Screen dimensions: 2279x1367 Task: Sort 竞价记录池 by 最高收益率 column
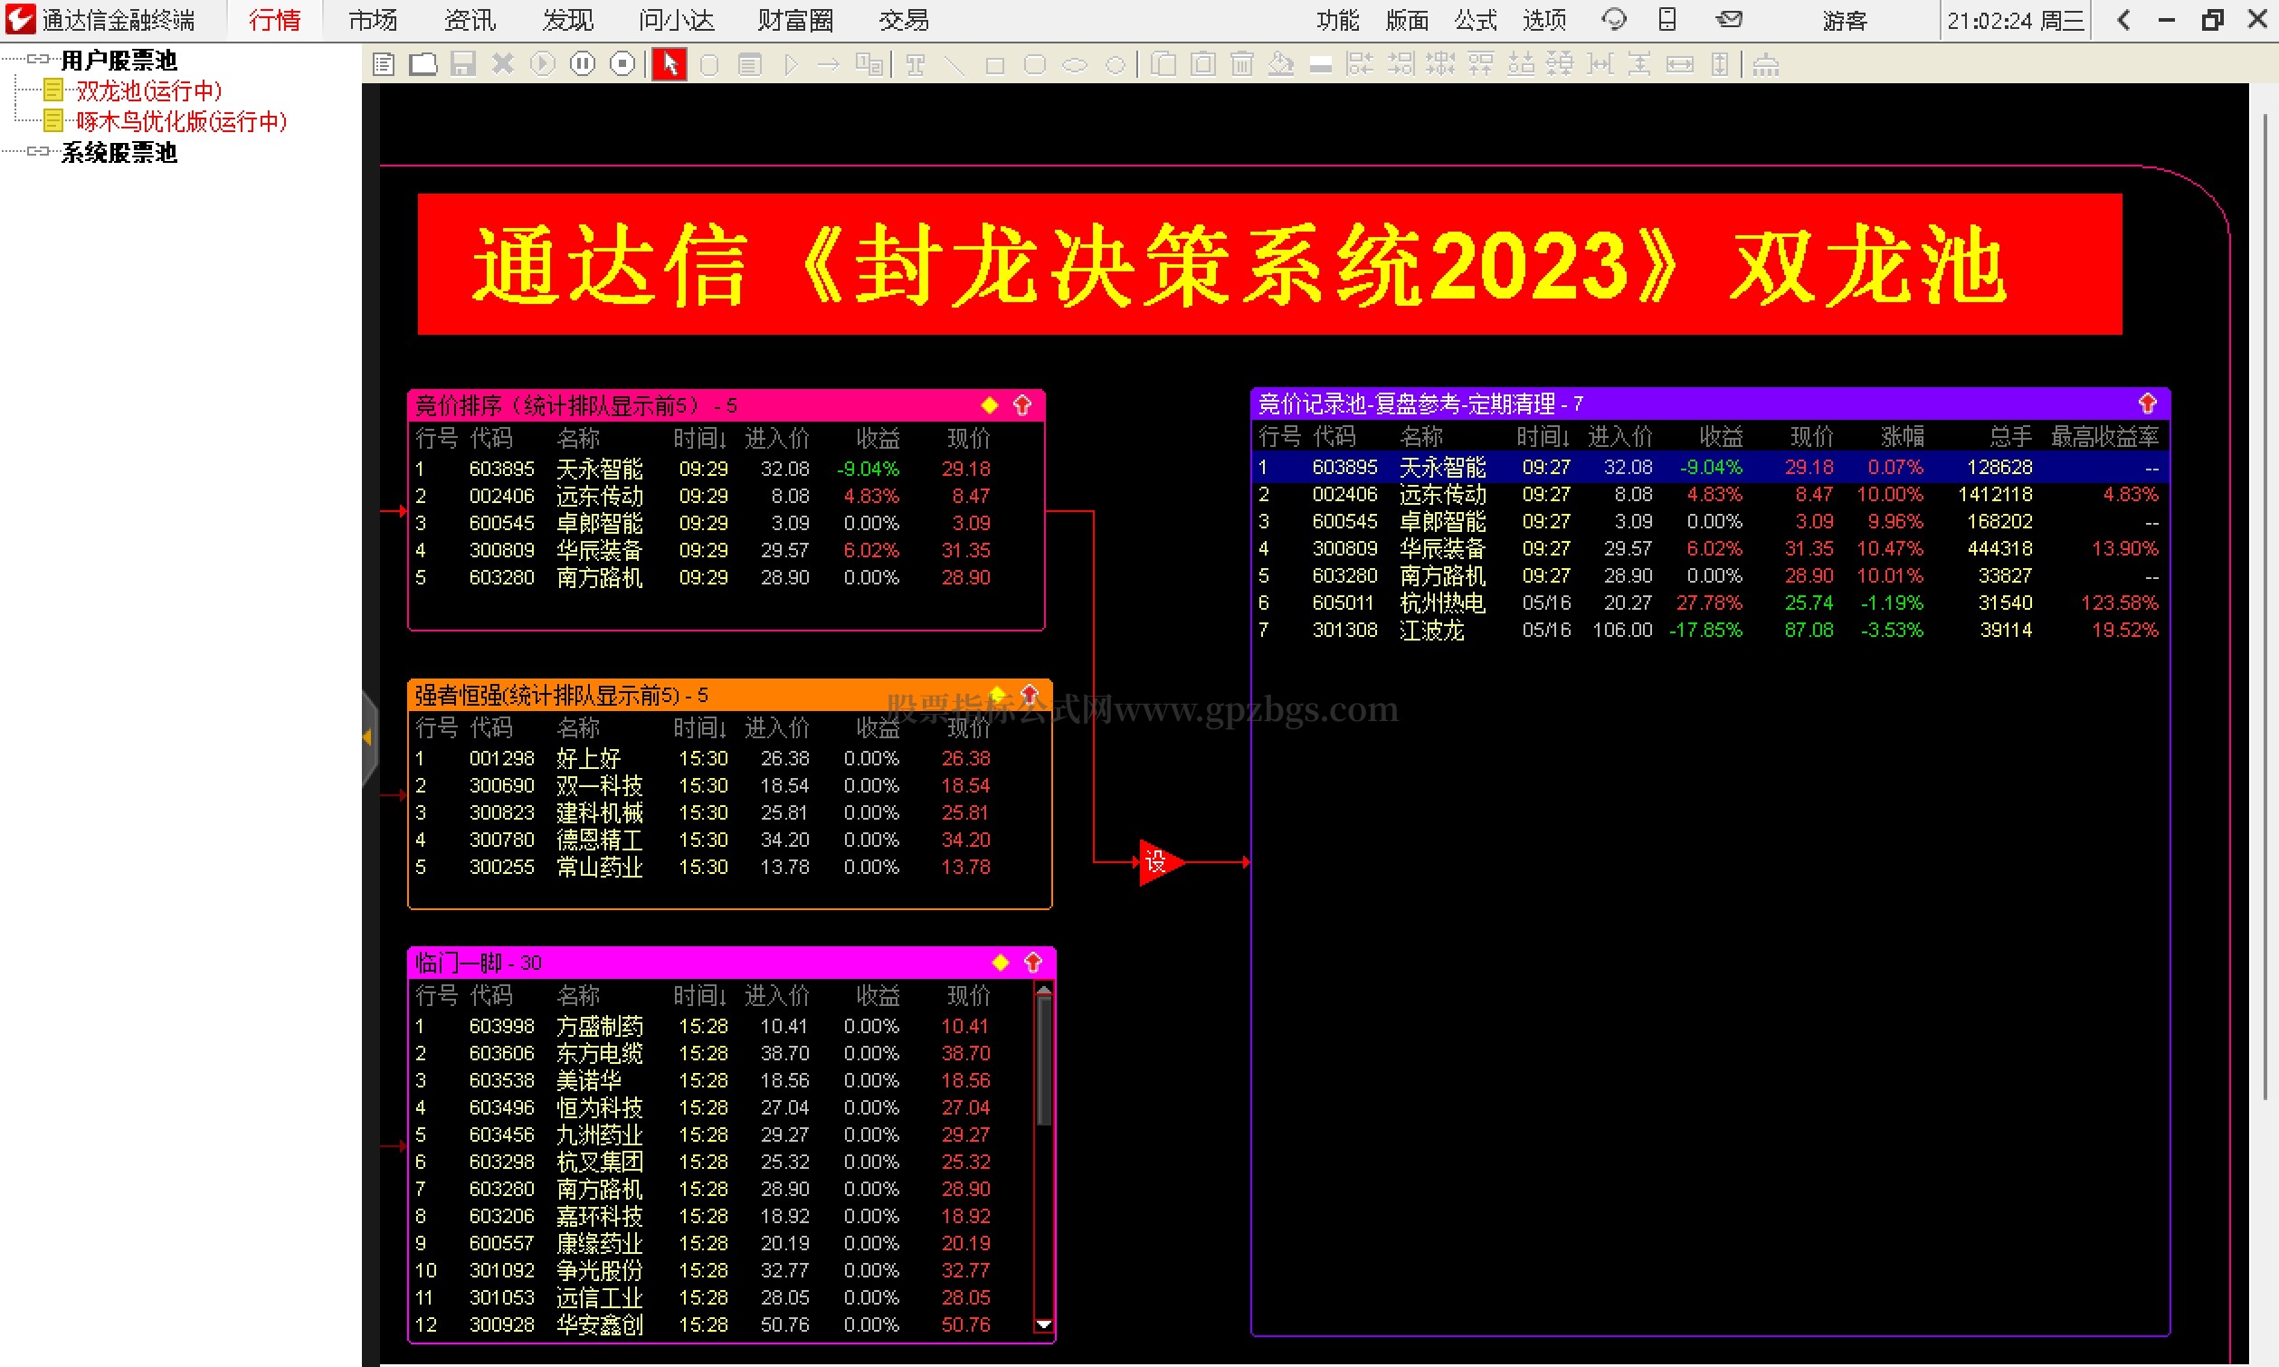pyautogui.click(x=2105, y=437)
